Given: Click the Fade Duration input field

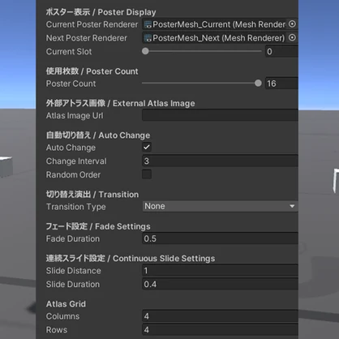Looking at the screenshot, I should click(220, 238).
